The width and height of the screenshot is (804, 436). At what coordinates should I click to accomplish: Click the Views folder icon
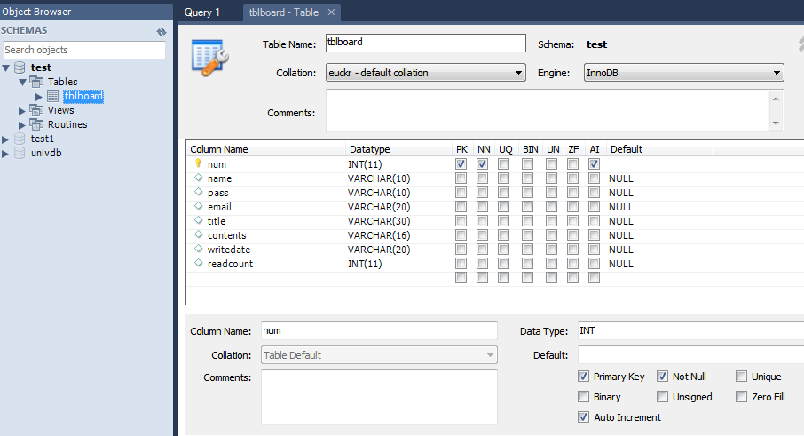(36, 110)
